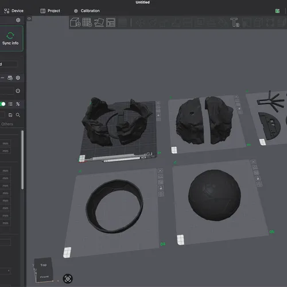Toggle the green Advanced switch
Image resolution: width=287 pixels, height=287 pixels.
point(2,104)
